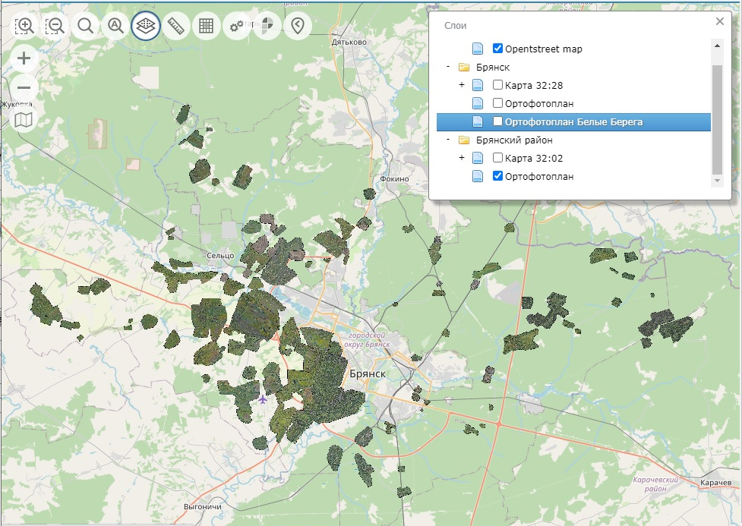Open the address search tool
Image resolution: width=742 pixels, height=526 pixels.
[115, 26]
